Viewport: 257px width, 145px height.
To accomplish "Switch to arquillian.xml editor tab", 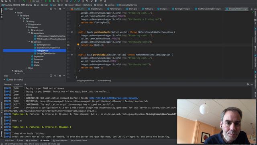I will point(78,9).
